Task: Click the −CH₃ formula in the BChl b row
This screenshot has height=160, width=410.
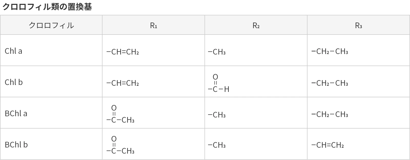Action: pos(217,145)
